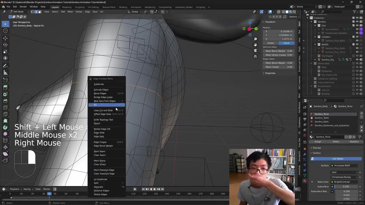Choose Bridge Edge Loops from context menu
The image size is (365, 205).
pyautogui.click(x=103, y=97)
